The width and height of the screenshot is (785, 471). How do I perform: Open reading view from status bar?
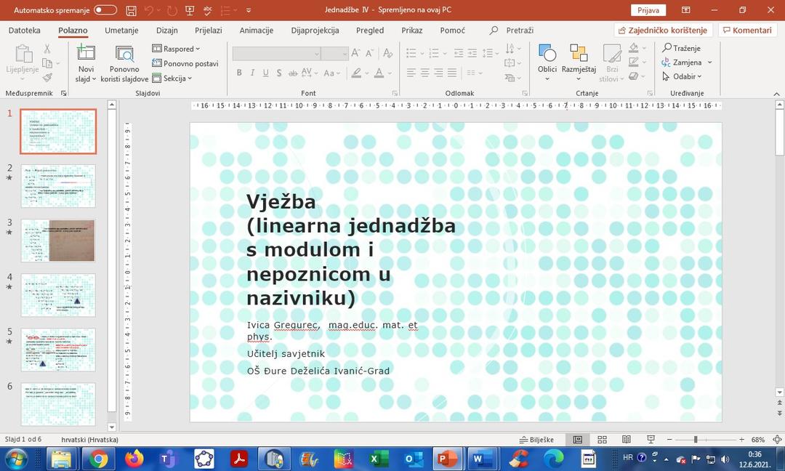click(626, 440)
